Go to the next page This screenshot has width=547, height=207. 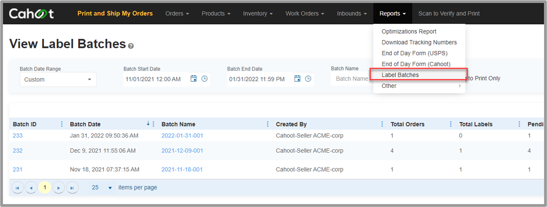58,188
